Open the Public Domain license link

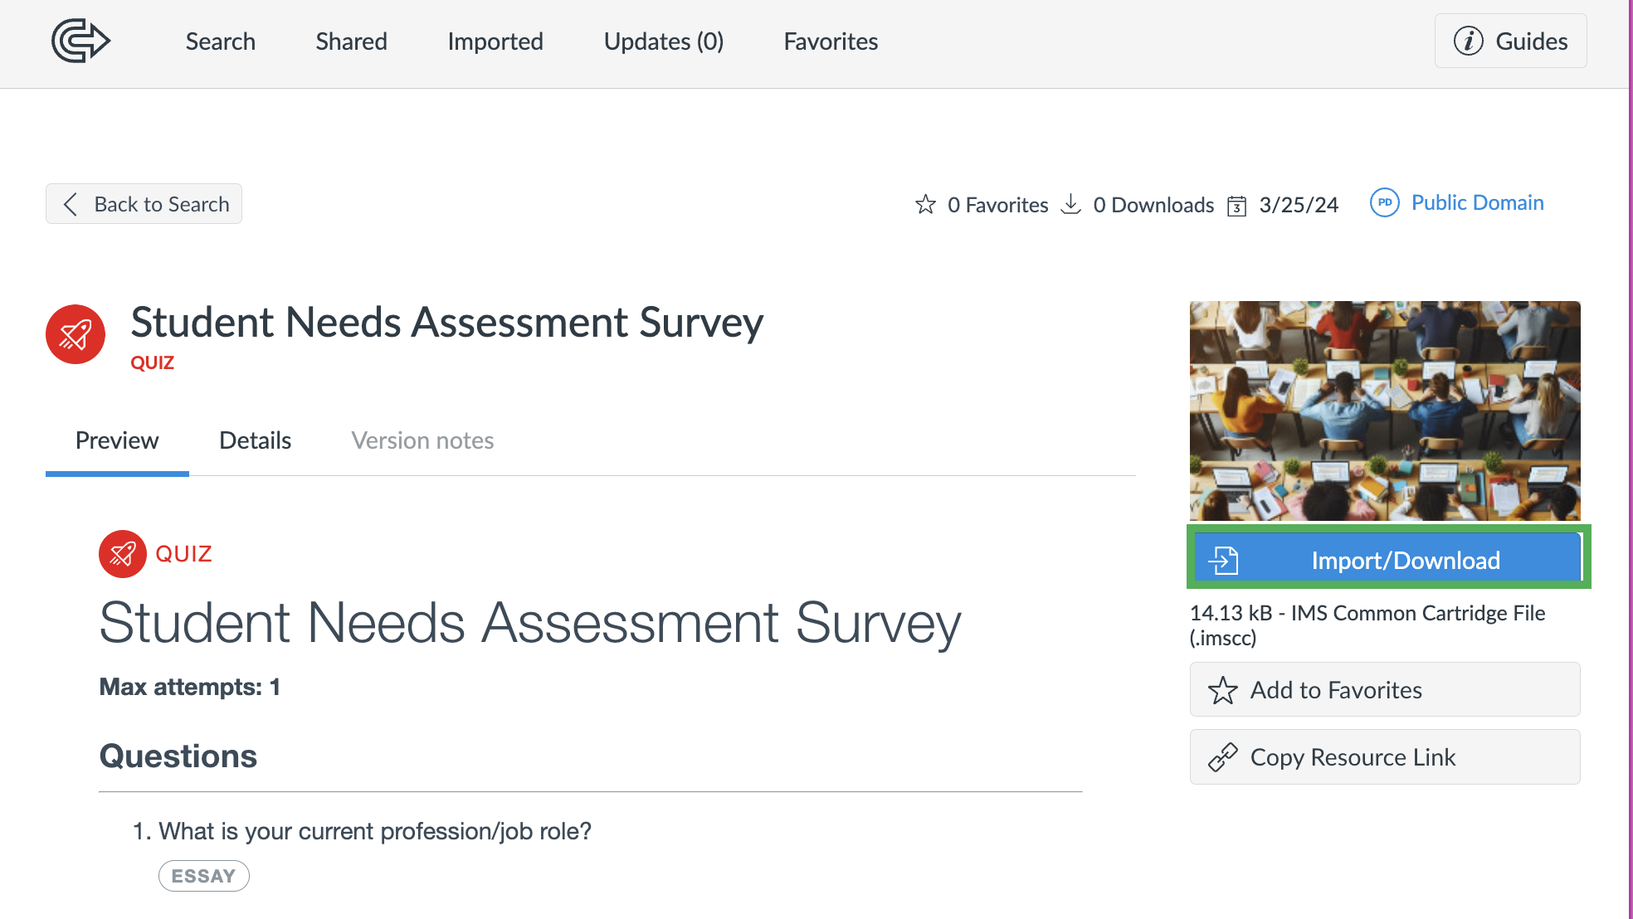coord(1477,202)
